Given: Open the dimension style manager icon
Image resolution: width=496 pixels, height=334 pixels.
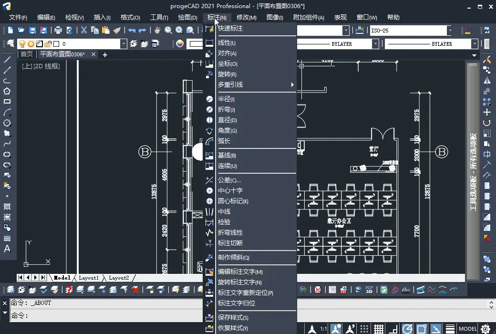Looking at the screenshot, I should (360, 31).
